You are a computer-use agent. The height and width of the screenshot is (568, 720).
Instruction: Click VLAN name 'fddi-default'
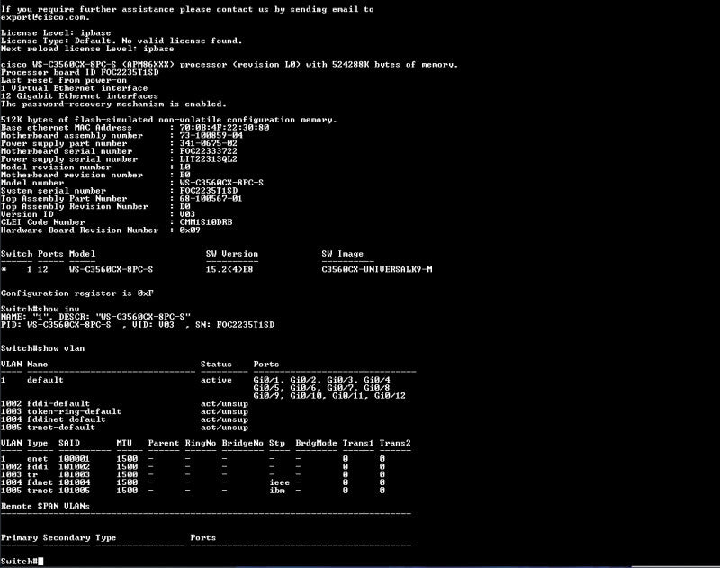tap(58, 403)
